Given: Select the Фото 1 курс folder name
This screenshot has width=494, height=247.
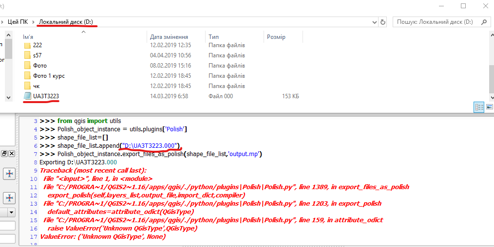Looking at the screenshot, I should point(49,76).
